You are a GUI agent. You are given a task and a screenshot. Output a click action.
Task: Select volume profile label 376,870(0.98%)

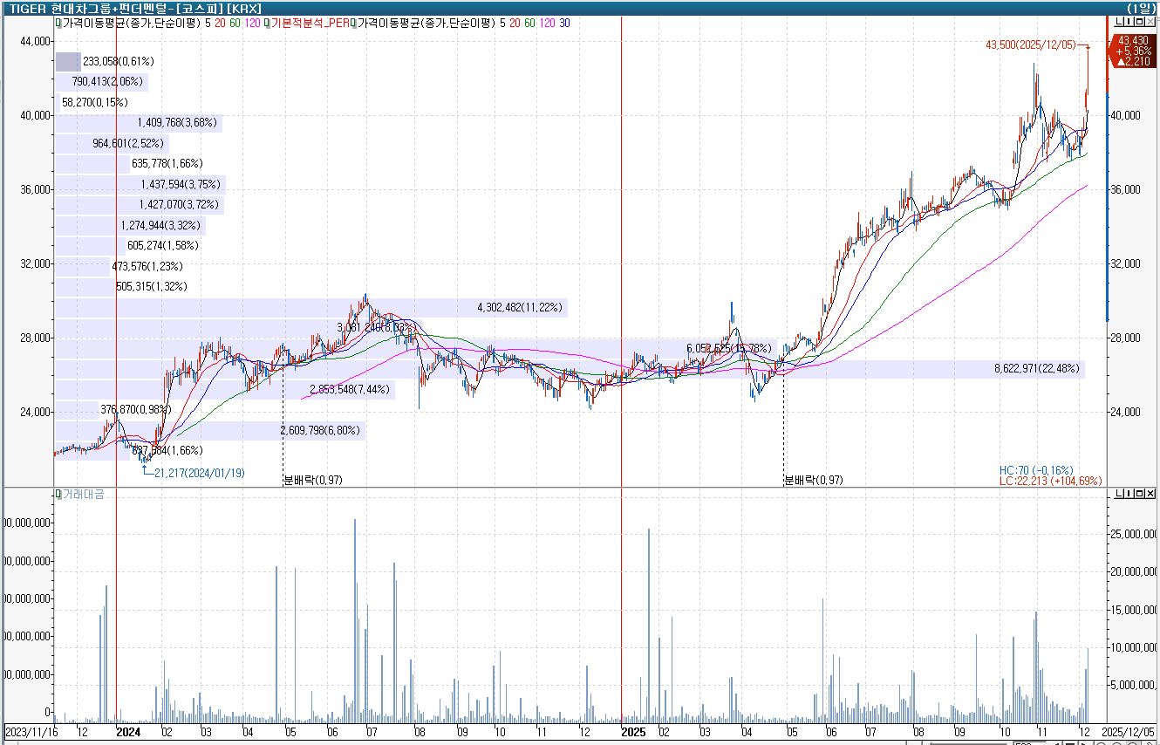[136, 409]
